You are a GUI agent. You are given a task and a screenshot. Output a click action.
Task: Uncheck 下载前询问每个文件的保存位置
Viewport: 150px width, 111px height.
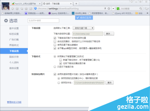[55, 38]
